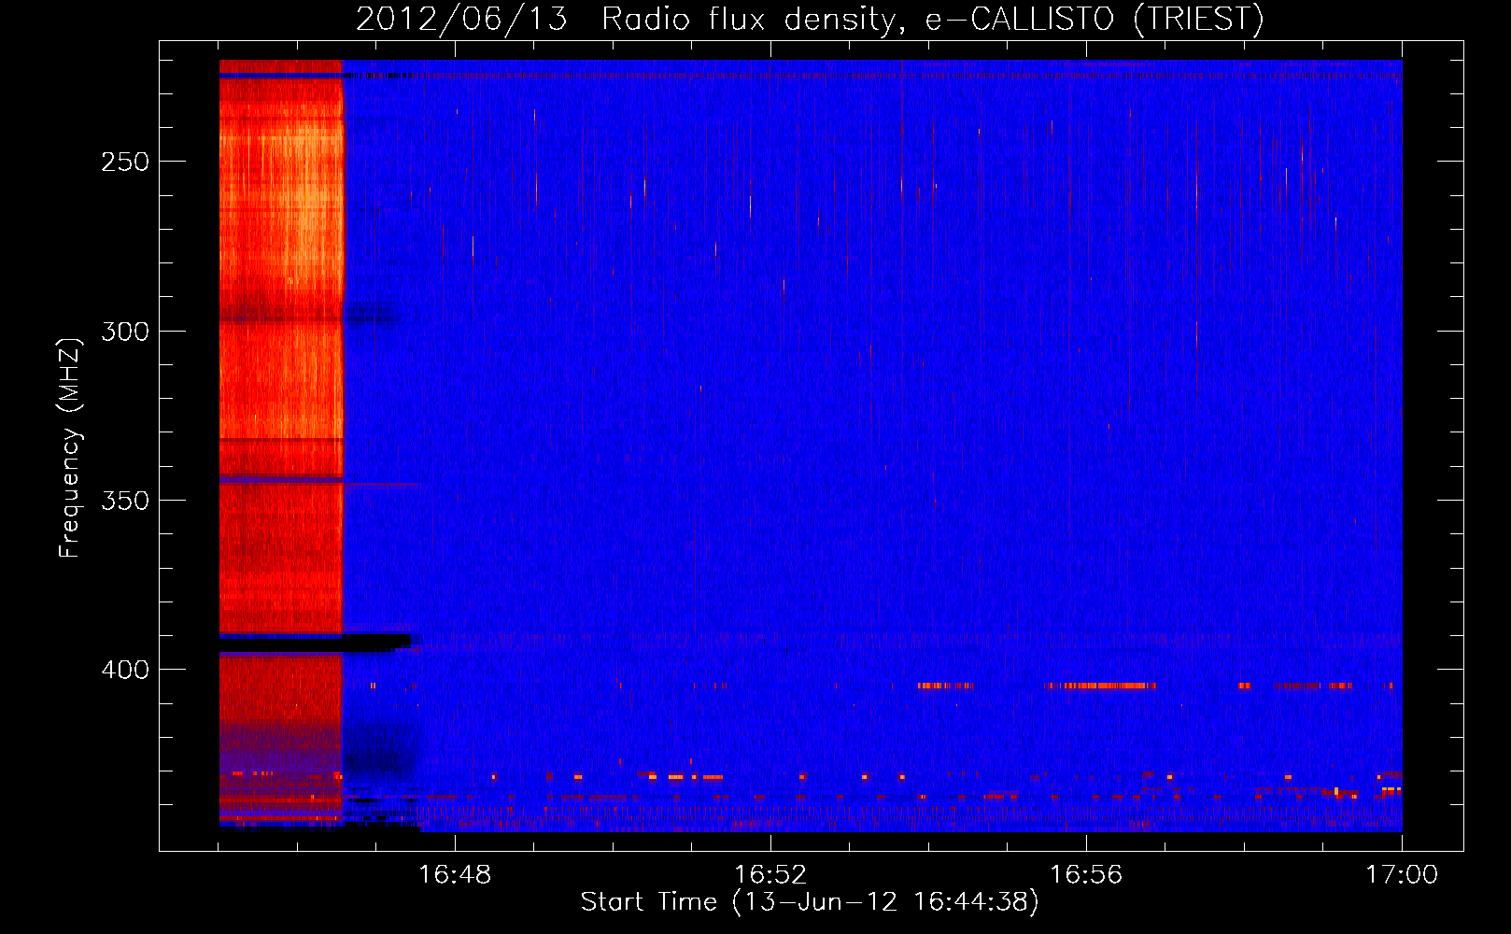This screenshot has height=934, width=1511.
Task: Select the 400 frequency tick label
Action: pos(125,670)
